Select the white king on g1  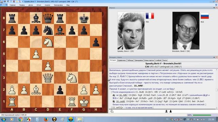[84, 102]
